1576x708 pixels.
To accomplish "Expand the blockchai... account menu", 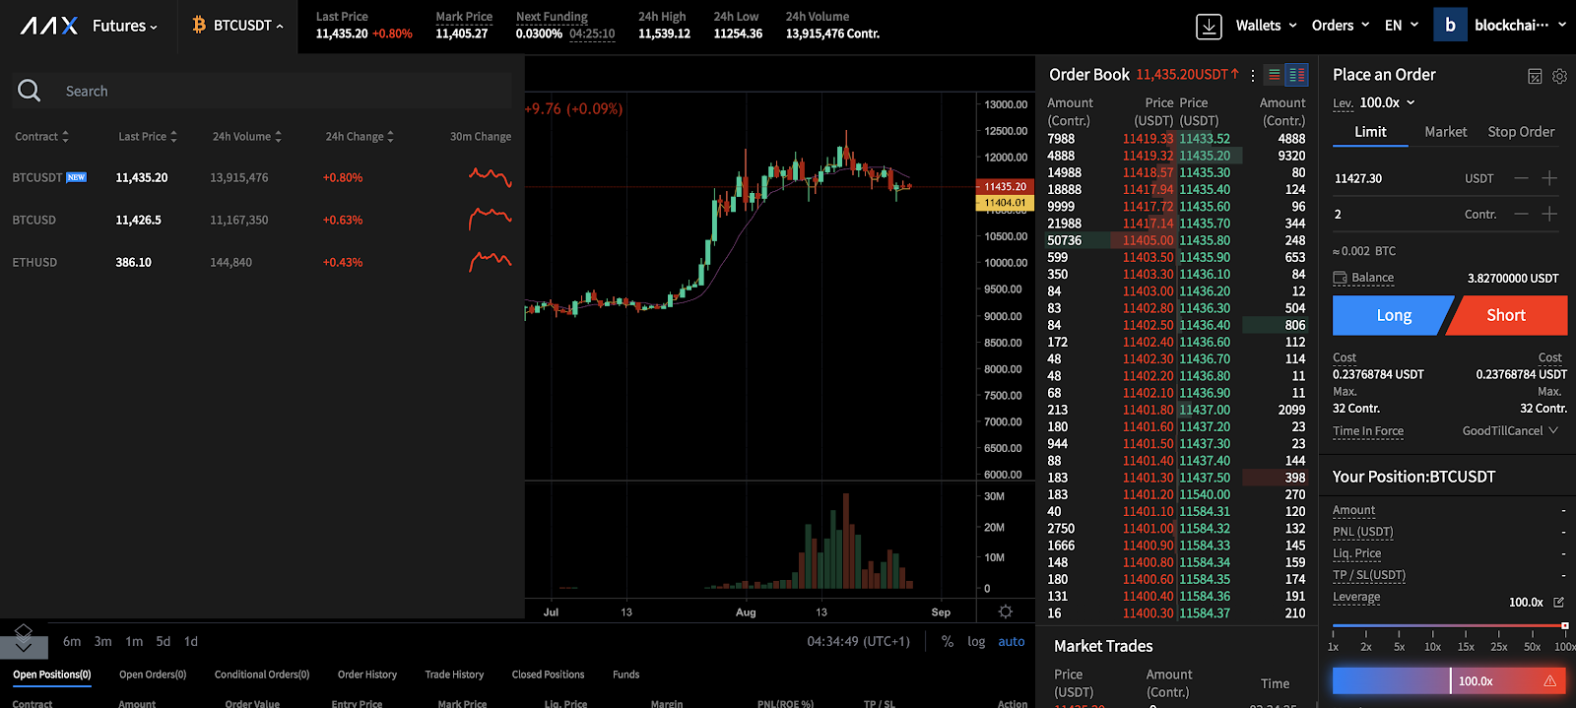I will pos(1520,26).
